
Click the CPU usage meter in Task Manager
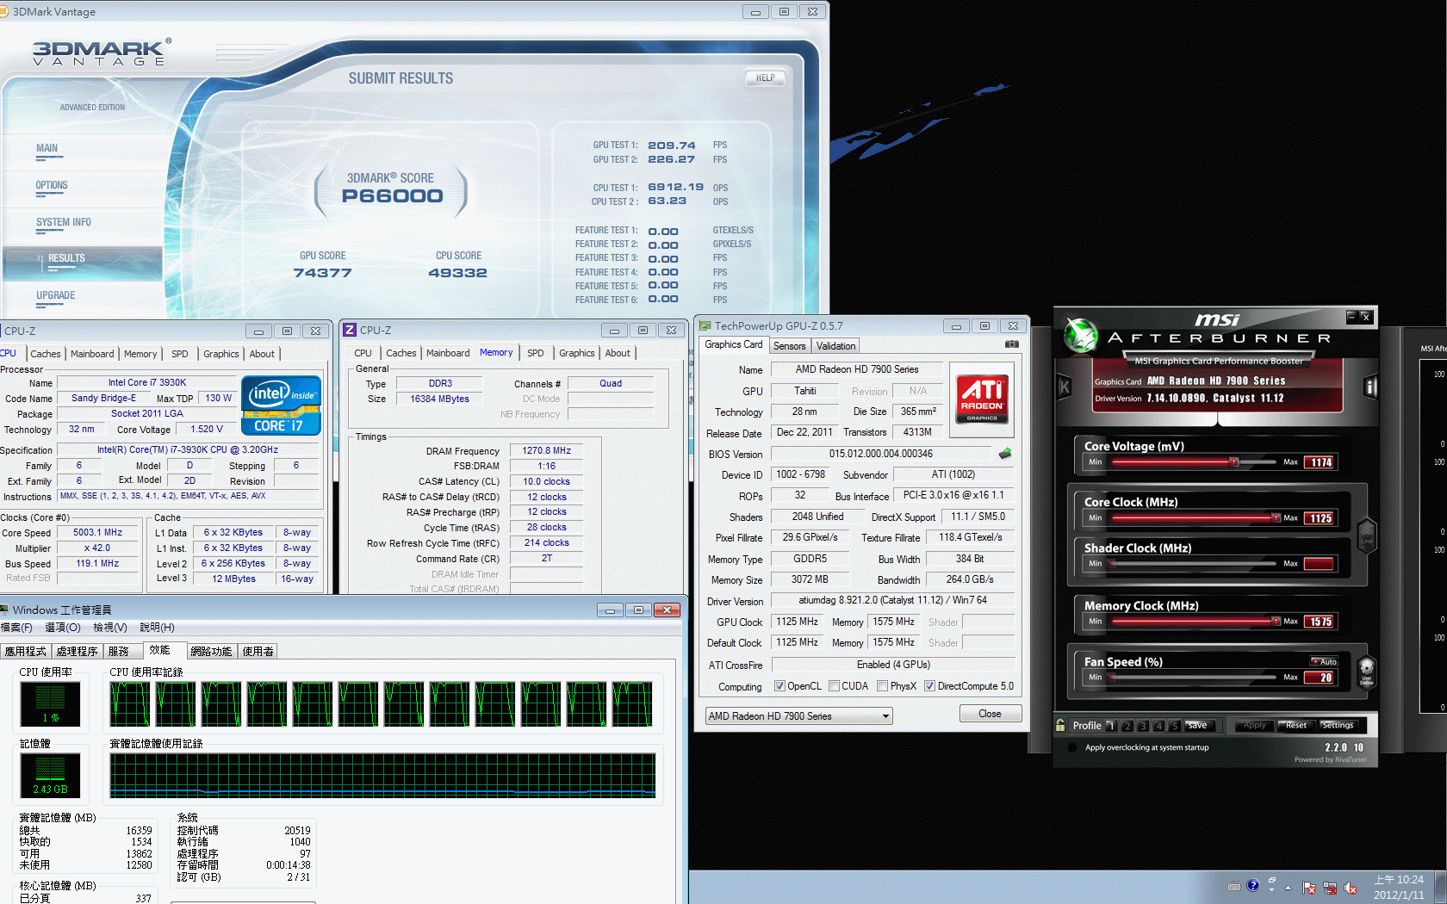click(x=50, y=703)
